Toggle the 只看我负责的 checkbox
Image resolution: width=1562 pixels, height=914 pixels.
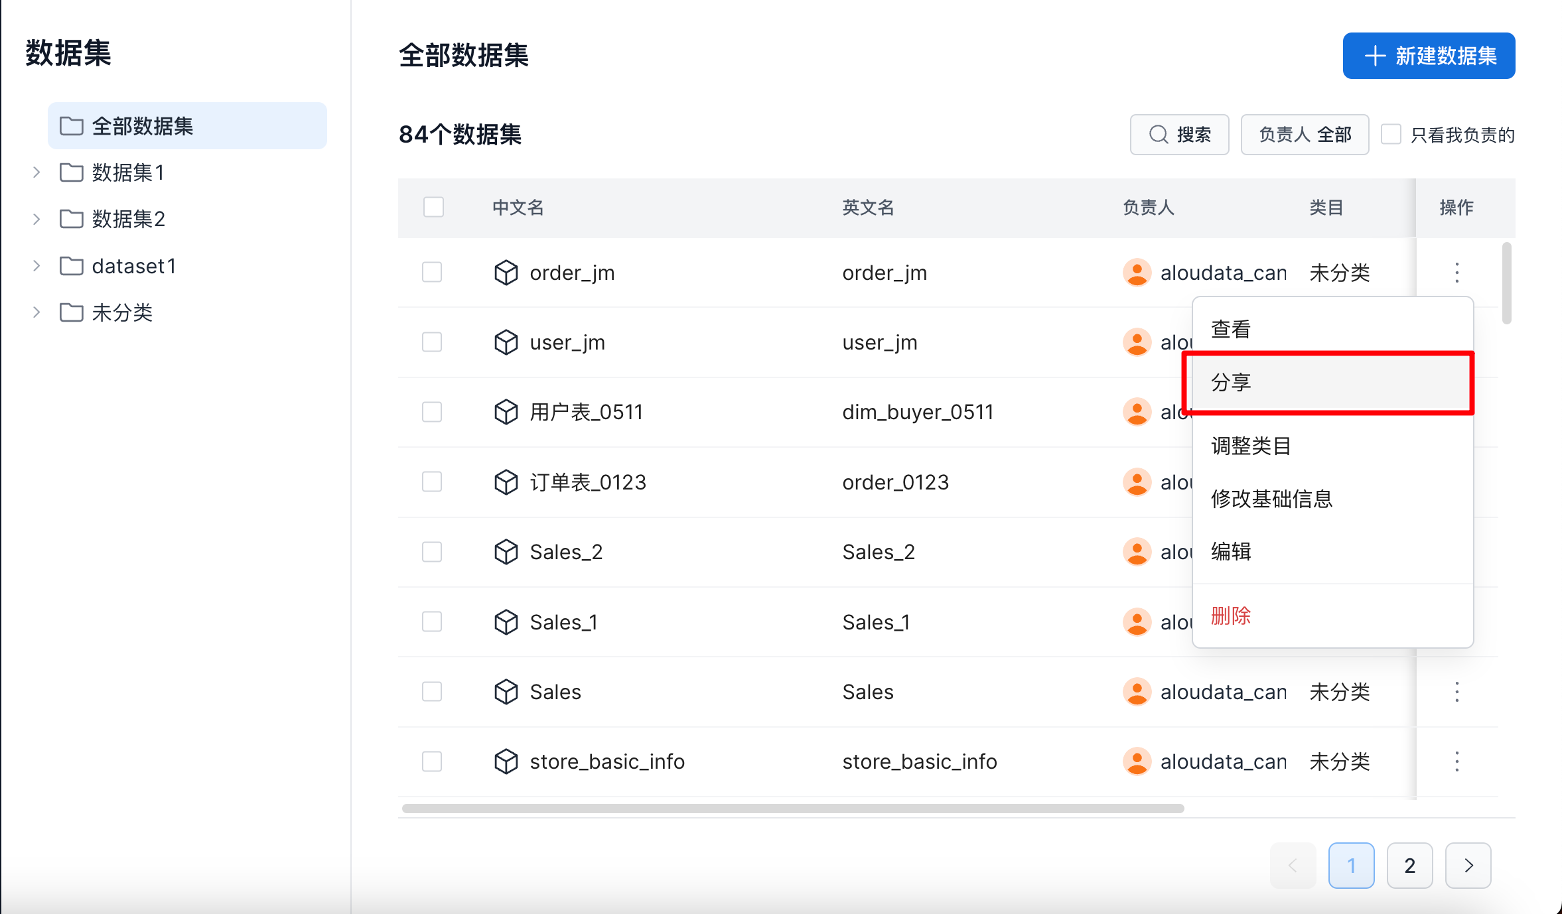[x=1391, y=135]
